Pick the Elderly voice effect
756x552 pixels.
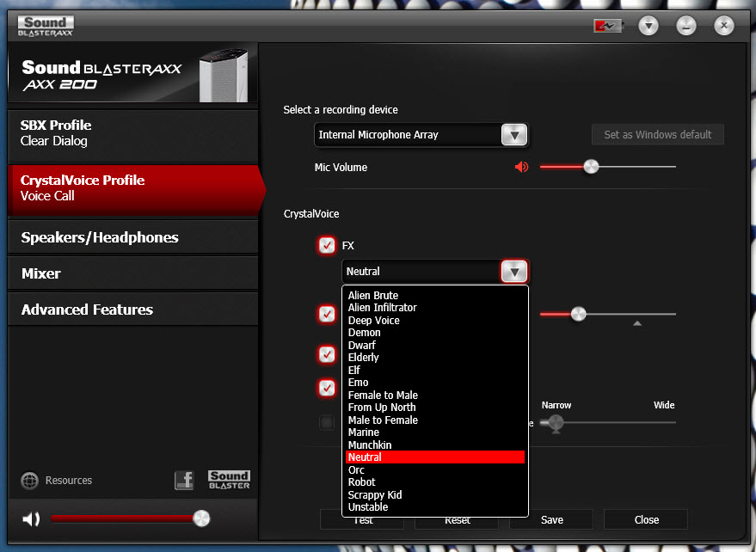click(435, 358)
